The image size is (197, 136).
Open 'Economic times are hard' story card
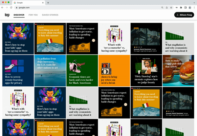[82, 71]
